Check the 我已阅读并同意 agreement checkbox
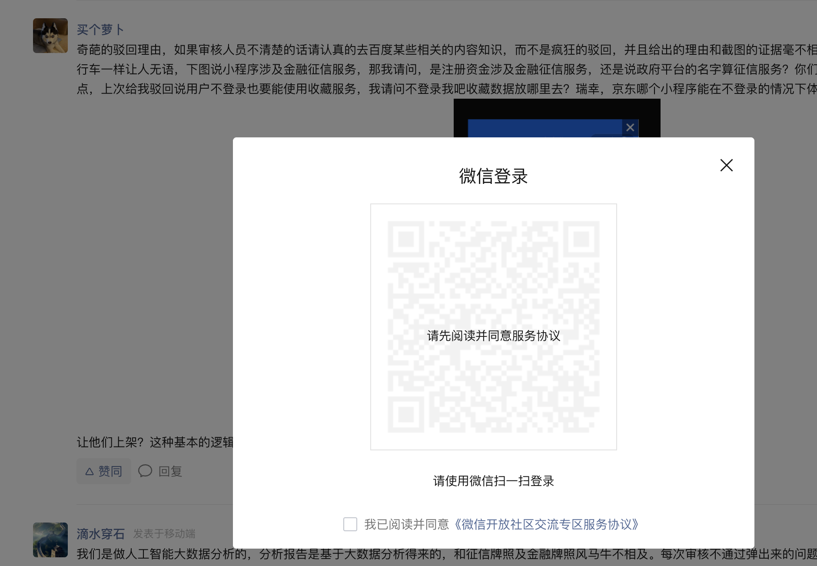The width and height of the screenshot is (817, 566). [350, 524]
